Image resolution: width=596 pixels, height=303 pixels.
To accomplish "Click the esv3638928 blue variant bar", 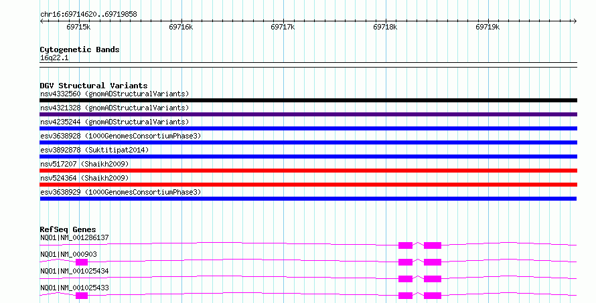I will [x=308, y=142].
